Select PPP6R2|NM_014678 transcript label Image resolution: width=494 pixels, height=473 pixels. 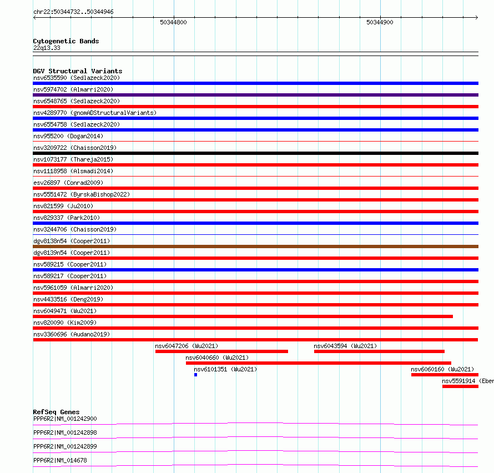pos(60,460)
